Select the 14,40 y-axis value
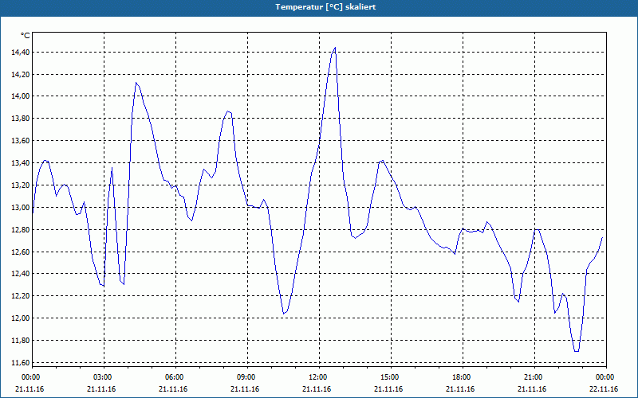The image size is (638, 398). [20, 52]
